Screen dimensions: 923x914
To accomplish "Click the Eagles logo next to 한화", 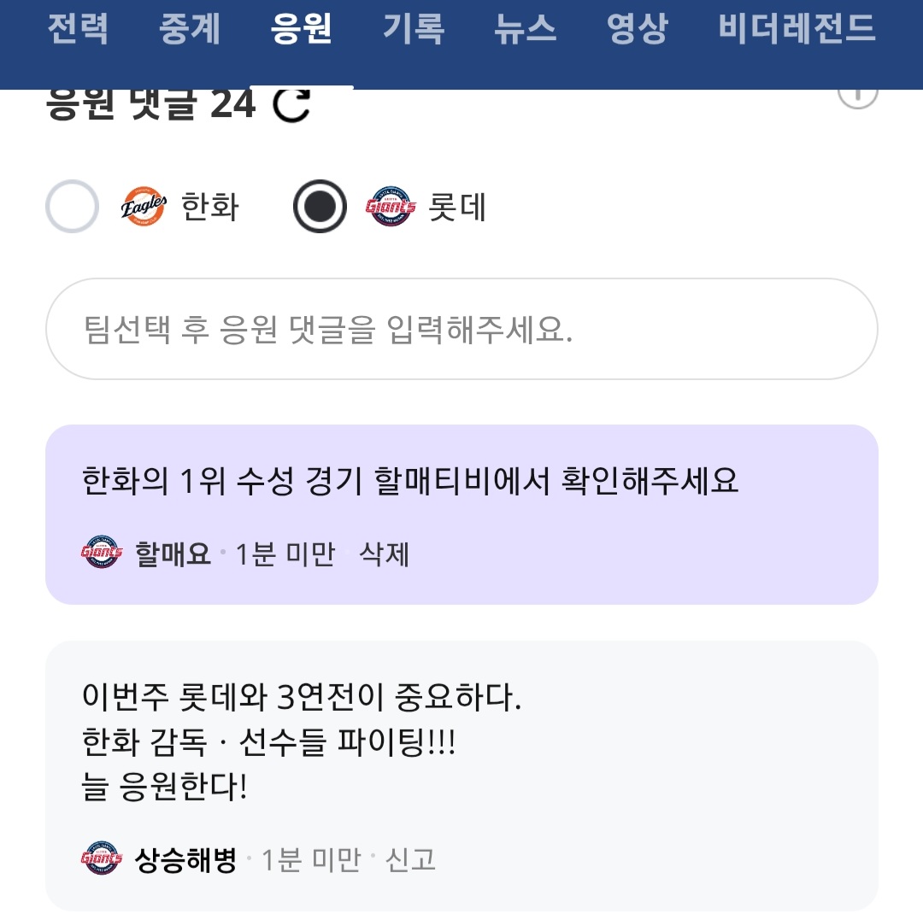I will pyautogui.click(x=143, y=207).
